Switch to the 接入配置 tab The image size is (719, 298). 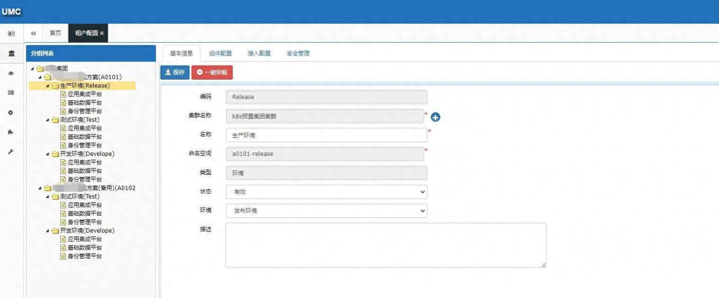click(259, 54)
